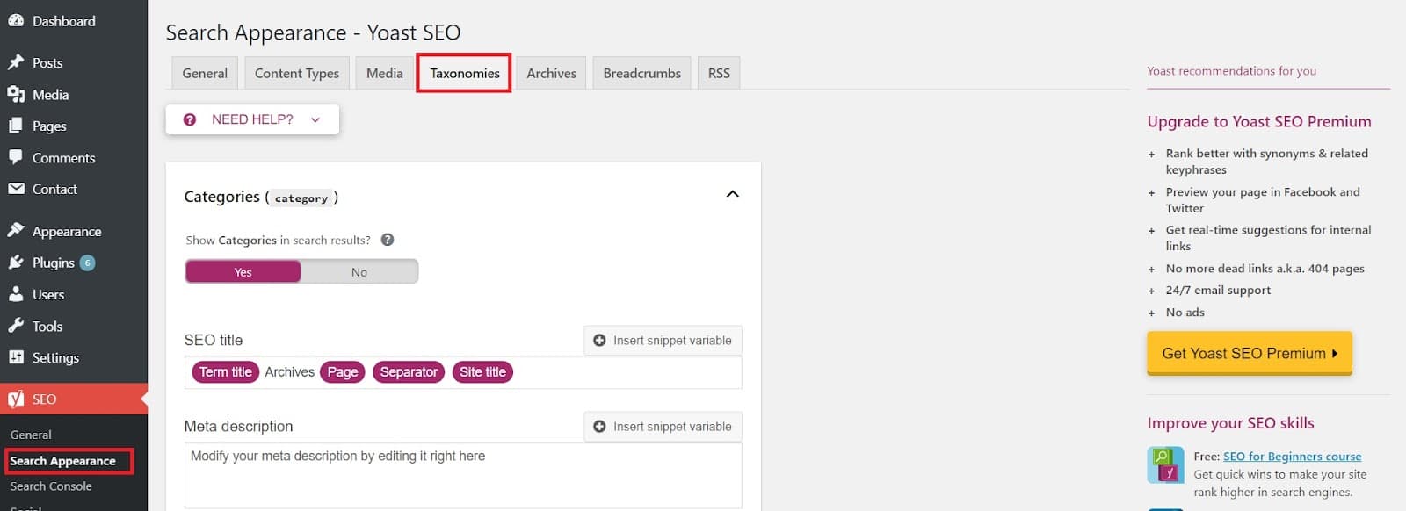1406x511 pixels.
Task: Click the help icon beside Show Categories
Action: (388, 240)
